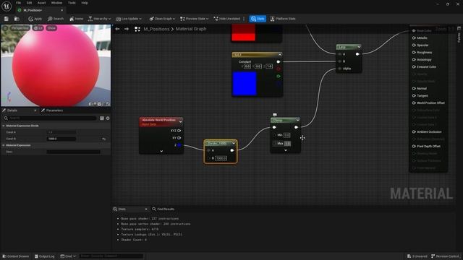Collapse the blue constant node with its header arrow
Screen dimensions: 463x260
(x=280, y=55)
